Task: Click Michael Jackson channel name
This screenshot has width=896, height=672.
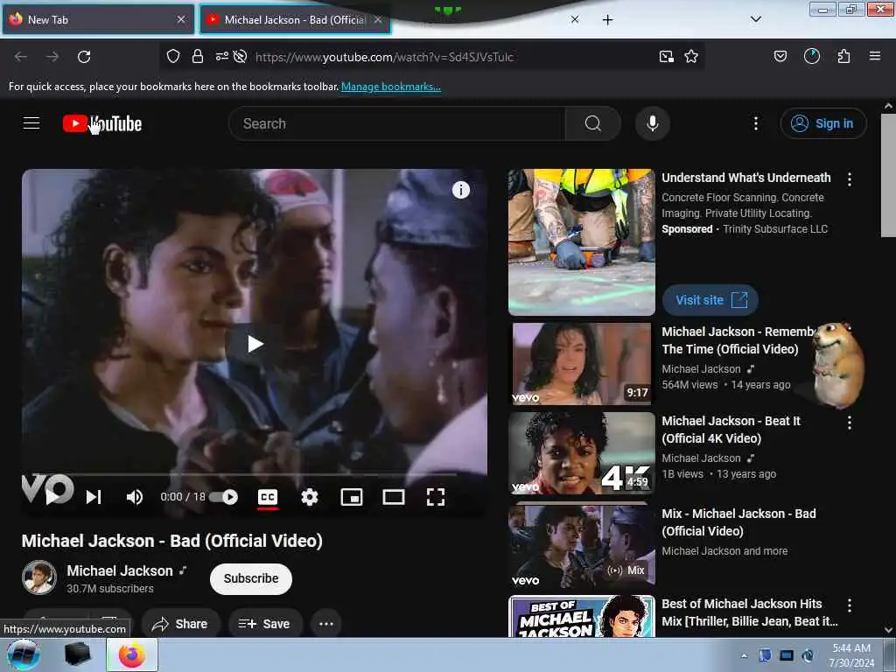Action: point(120,570)
